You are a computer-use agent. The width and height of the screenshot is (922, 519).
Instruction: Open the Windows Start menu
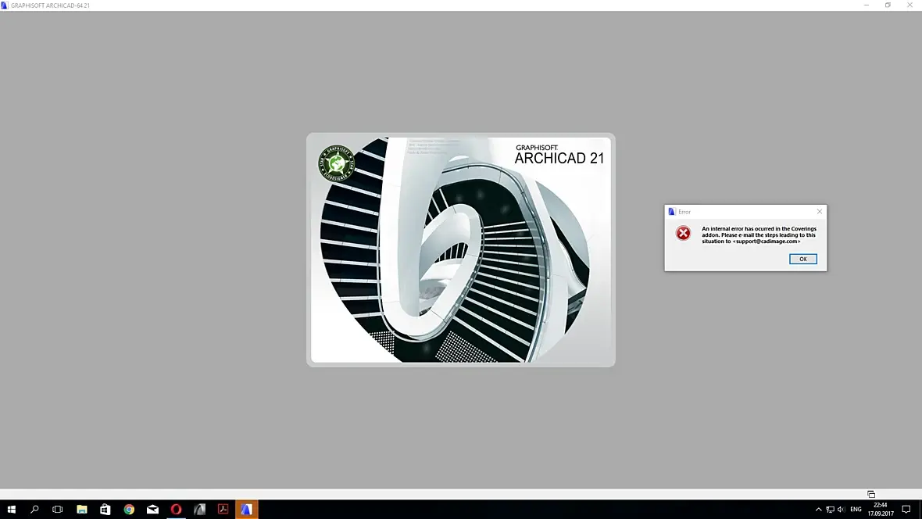tap(11, 509)
